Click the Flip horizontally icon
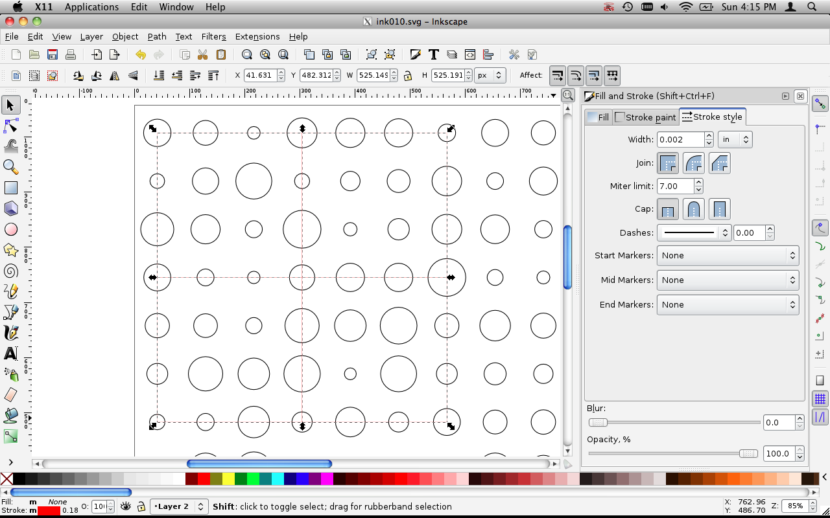830x518 pixels. [115, 76]
